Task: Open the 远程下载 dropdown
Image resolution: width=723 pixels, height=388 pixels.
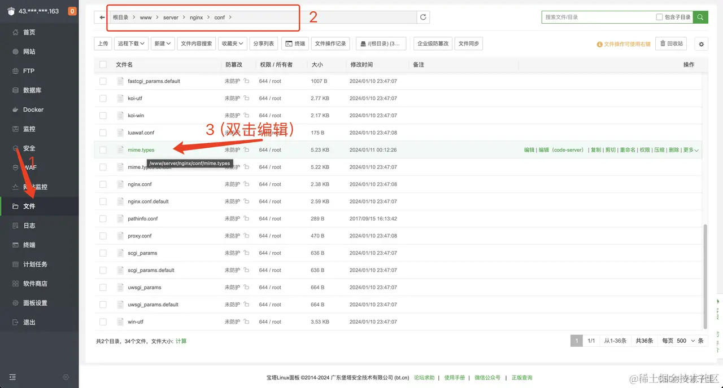Action: (x=131, y=44)
